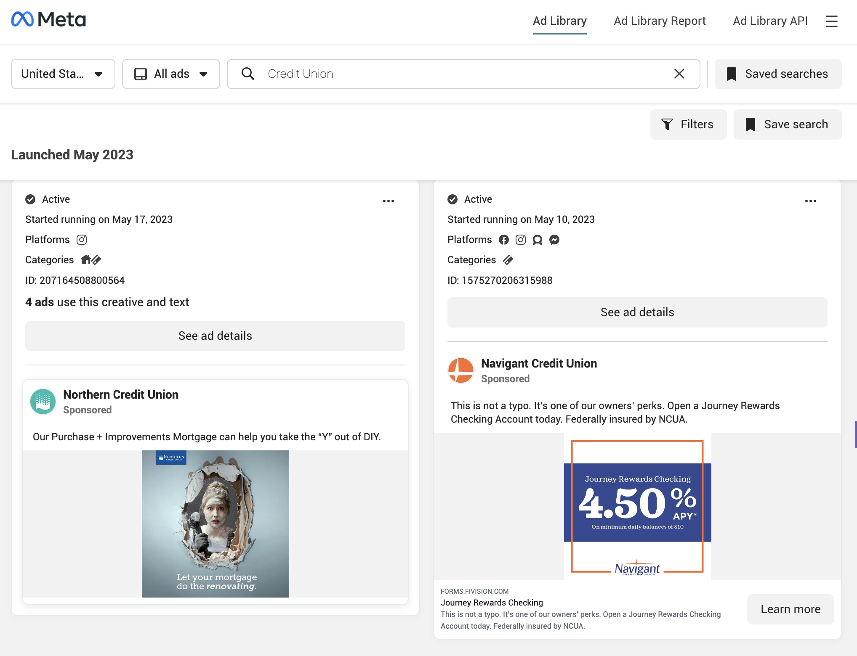
Task: Open the Northern mortgage ad image
Action: [216, 524]
